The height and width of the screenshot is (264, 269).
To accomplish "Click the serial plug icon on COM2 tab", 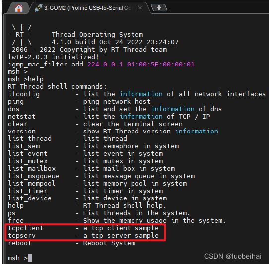I will [x=38, y=8].
